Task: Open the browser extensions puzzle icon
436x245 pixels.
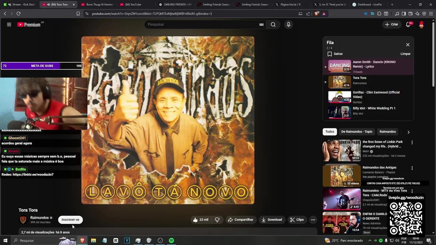Action: coord(379,14)
